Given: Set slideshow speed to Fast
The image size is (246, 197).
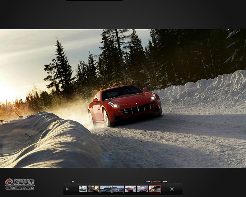Looking at the screenshot, I should pyautogui.click(x=165, y=181).
